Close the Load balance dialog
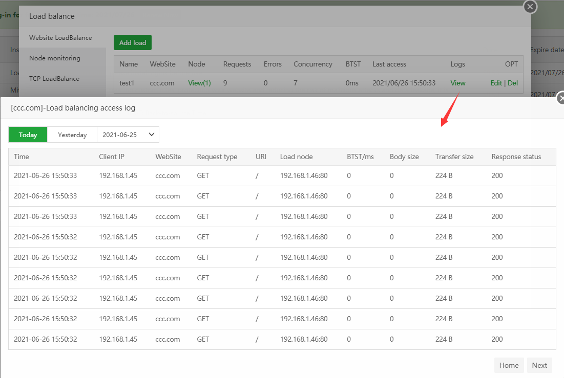The image size is (564, 378). tap(530, 7)
